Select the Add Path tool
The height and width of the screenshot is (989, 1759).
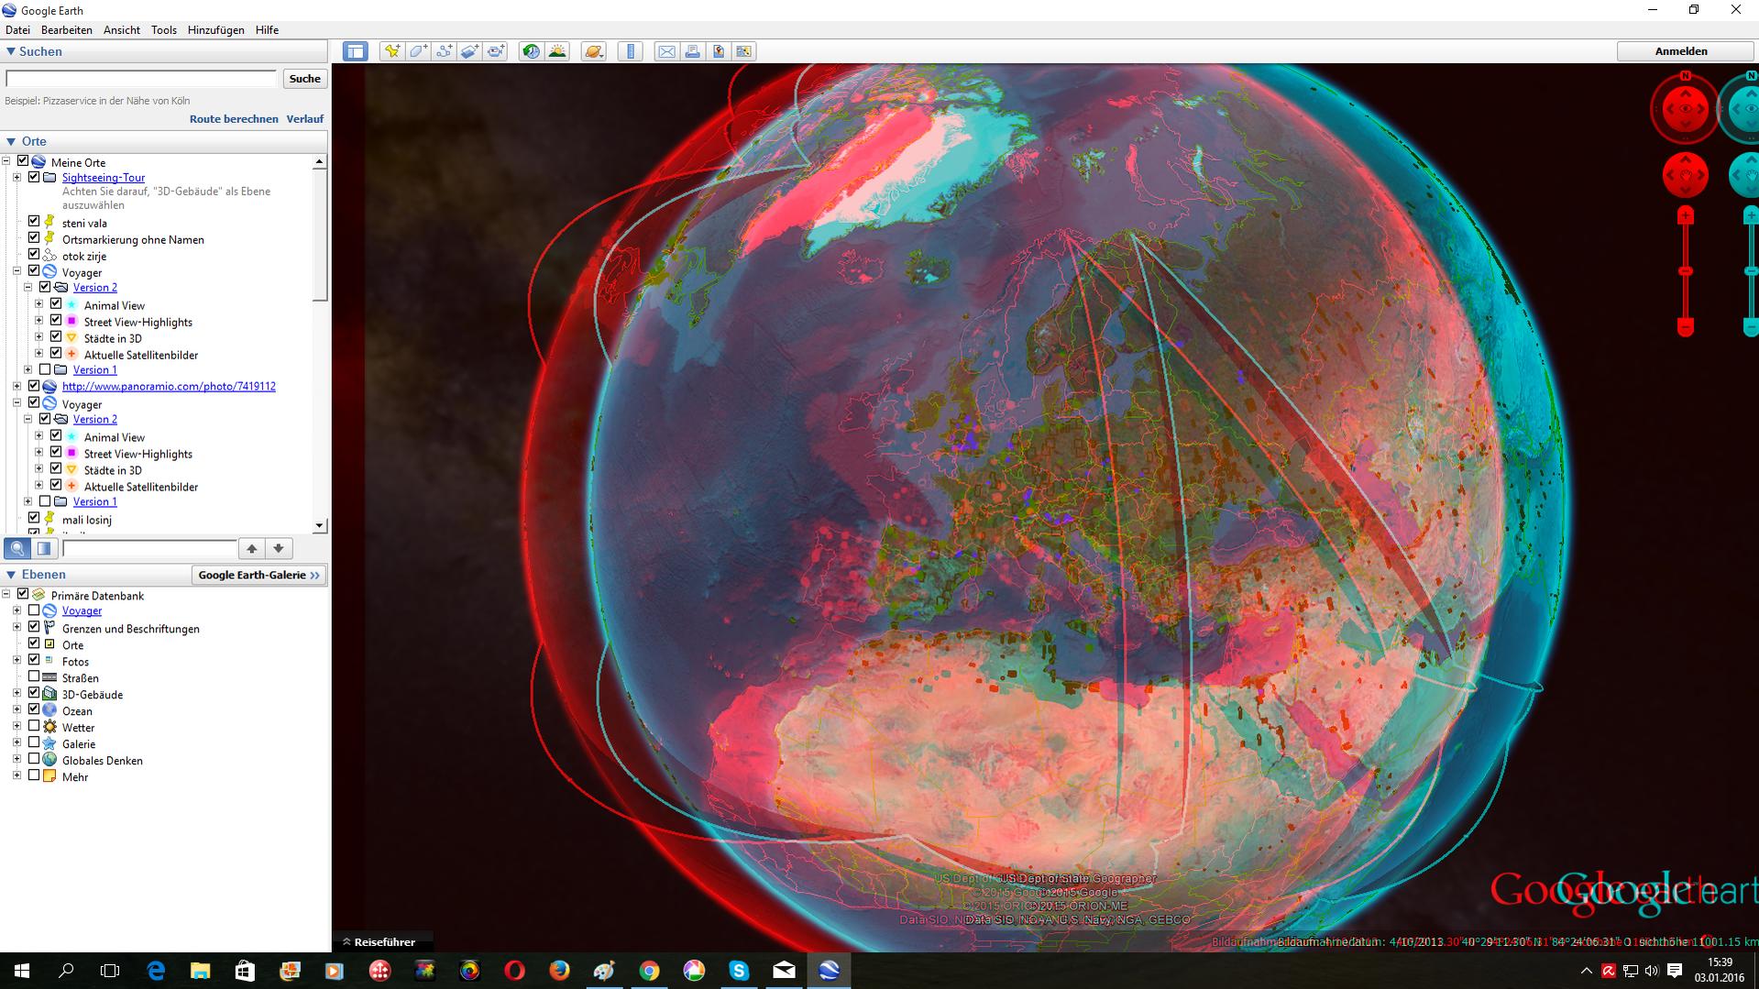(x=444, y=51)
